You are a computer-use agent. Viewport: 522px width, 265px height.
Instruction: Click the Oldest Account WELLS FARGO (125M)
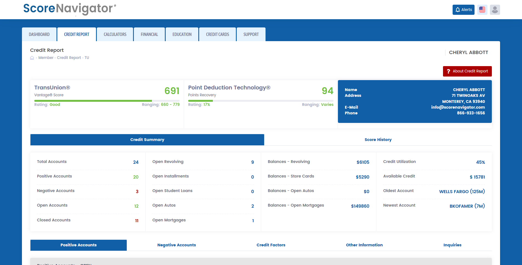click(462, 191)
